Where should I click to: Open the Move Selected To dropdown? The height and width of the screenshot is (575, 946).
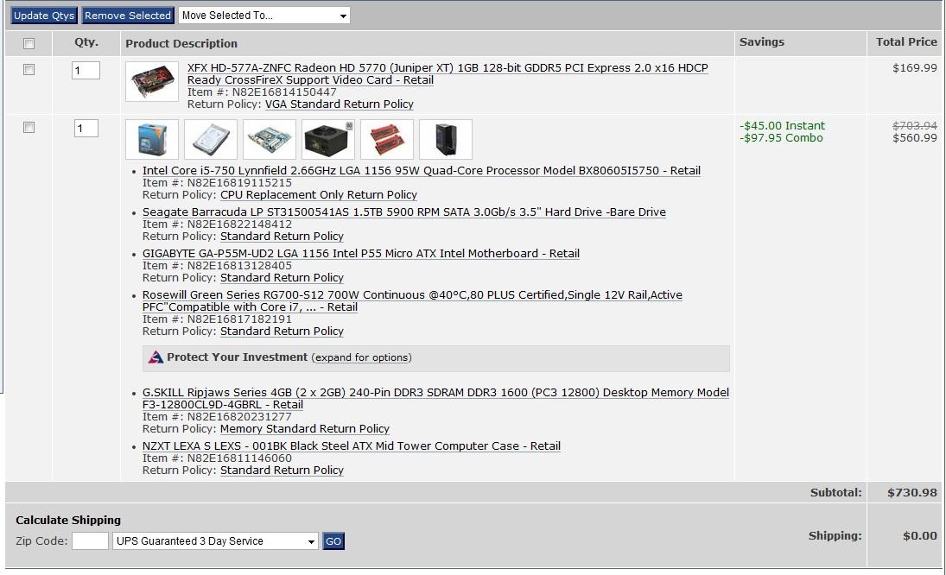point(264,16)
